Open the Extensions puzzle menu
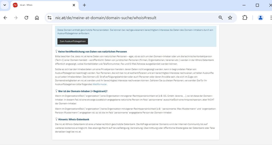272x145 pixels. click(x=245, y=18)
